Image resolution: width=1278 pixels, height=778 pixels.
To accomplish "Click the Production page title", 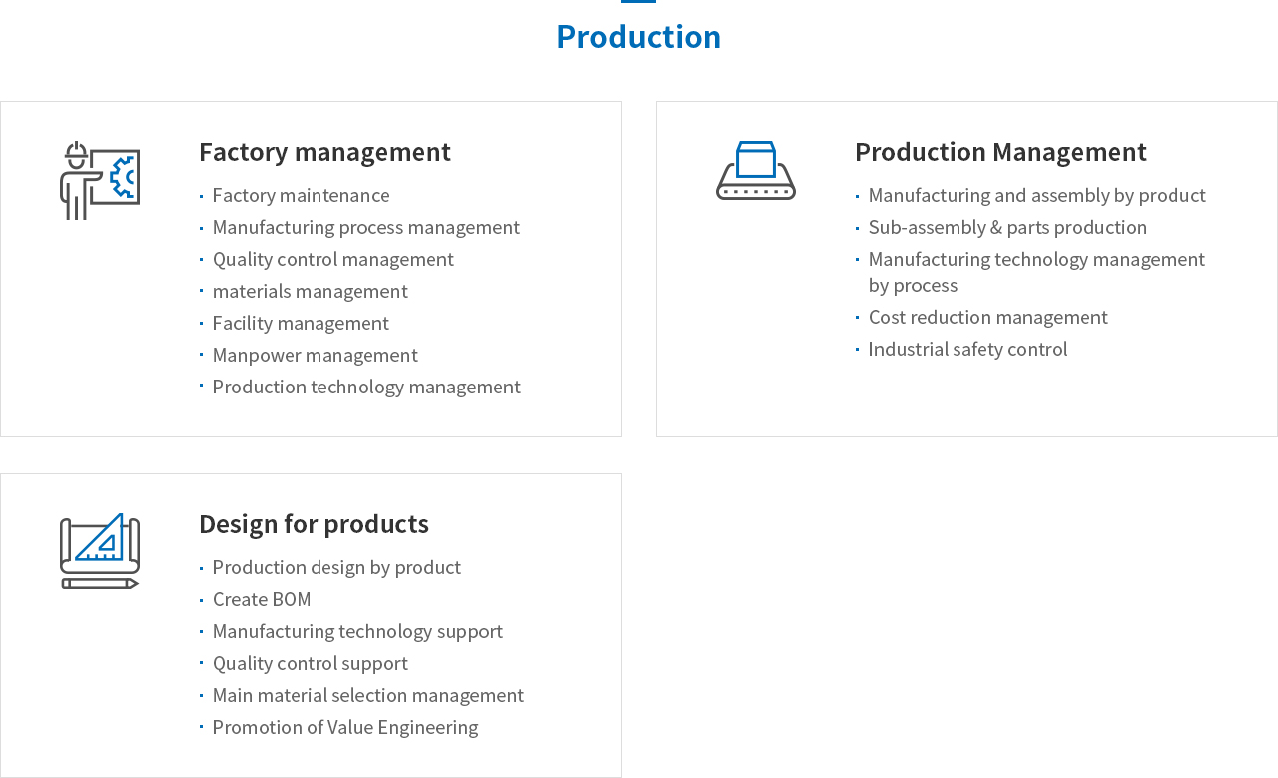I will click(638, 37).
